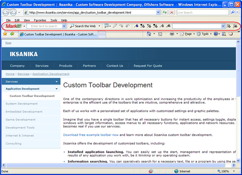The width and height of the screenshot is (242, 175).
Task: Click the pencil edit icon in MarkIt toolbar
Action: (x=115, y=26)
